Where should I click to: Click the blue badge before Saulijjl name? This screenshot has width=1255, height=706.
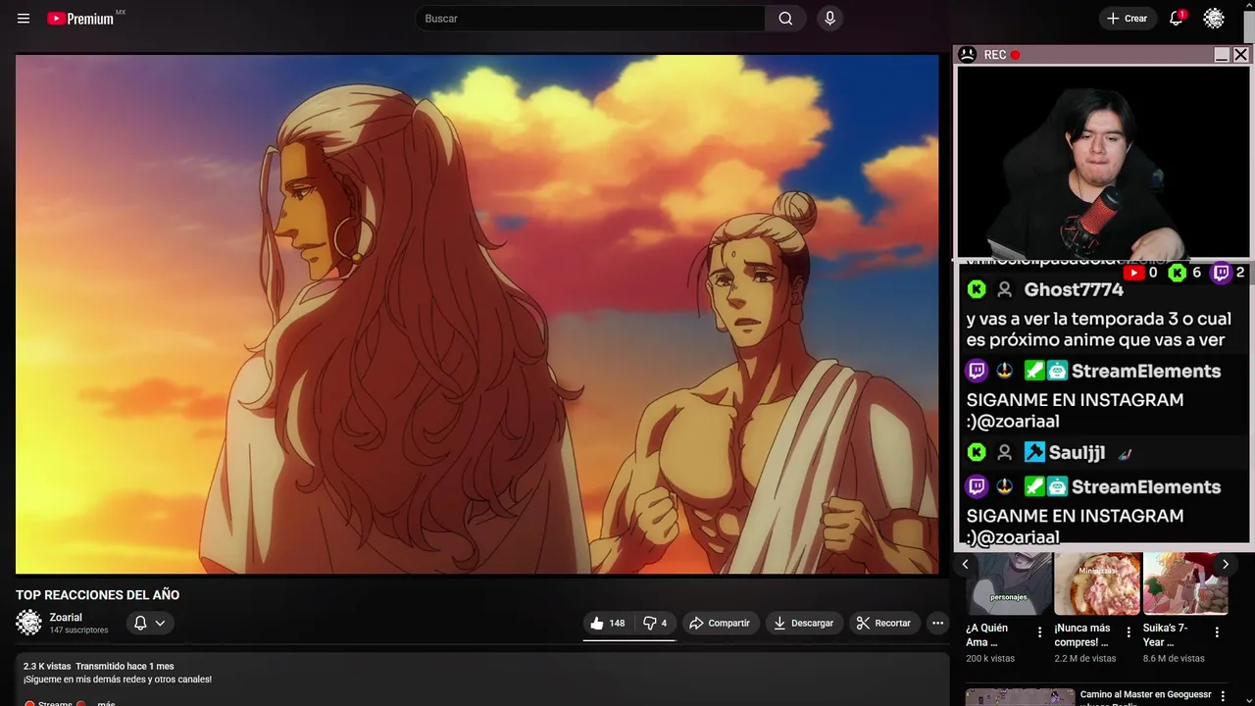click(1034, 452)
